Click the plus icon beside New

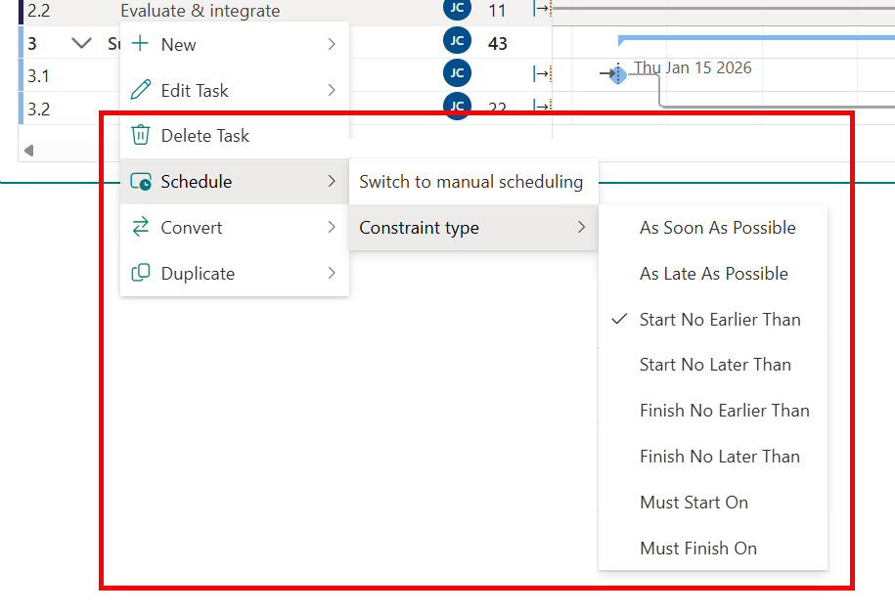141,44
